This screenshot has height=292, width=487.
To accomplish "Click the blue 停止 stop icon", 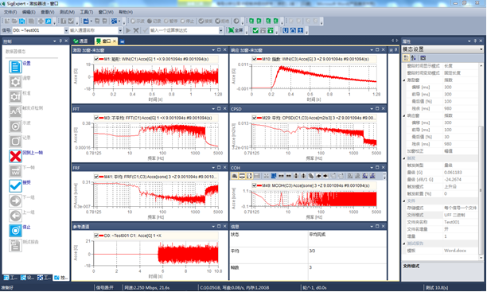I will 15,231.
